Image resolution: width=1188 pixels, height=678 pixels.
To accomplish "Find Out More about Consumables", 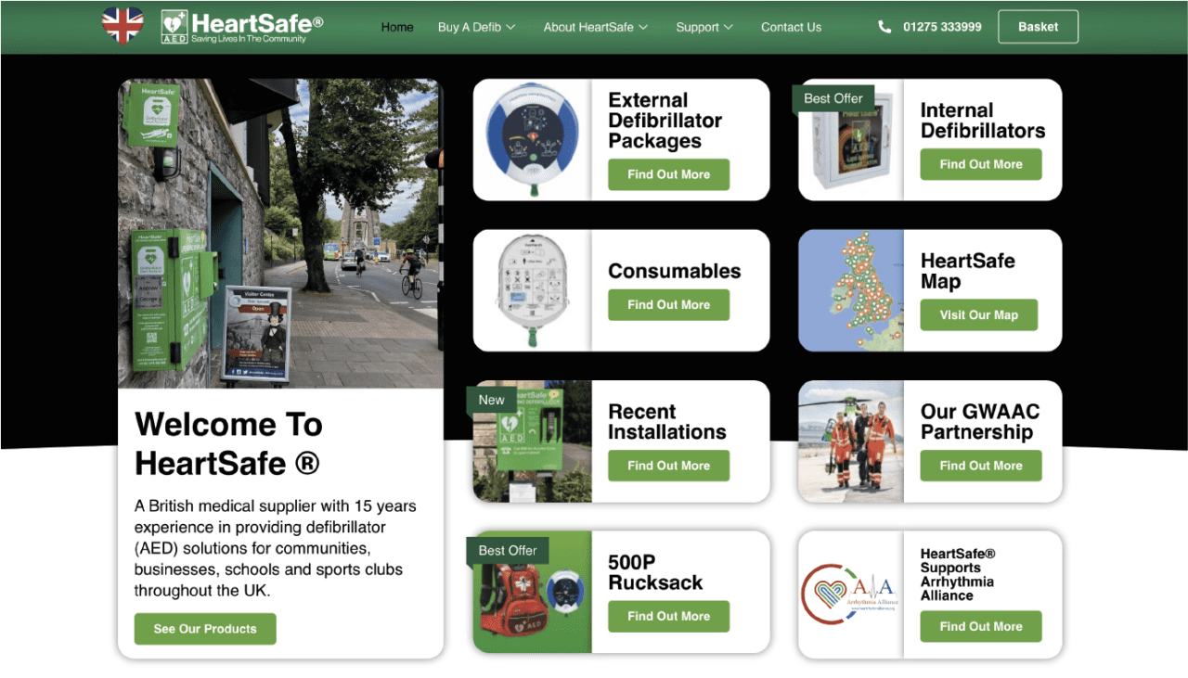I will click(668, 305).
